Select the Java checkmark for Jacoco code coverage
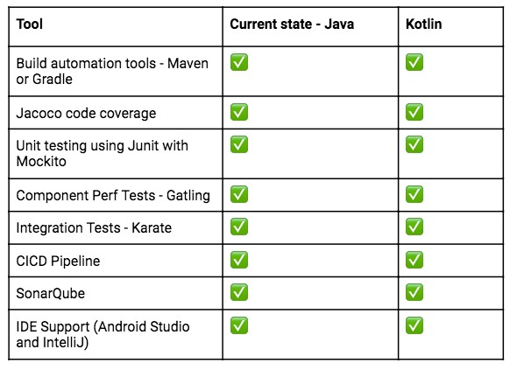This screenshot has height=370, width=510. click(x=239, y=112)
